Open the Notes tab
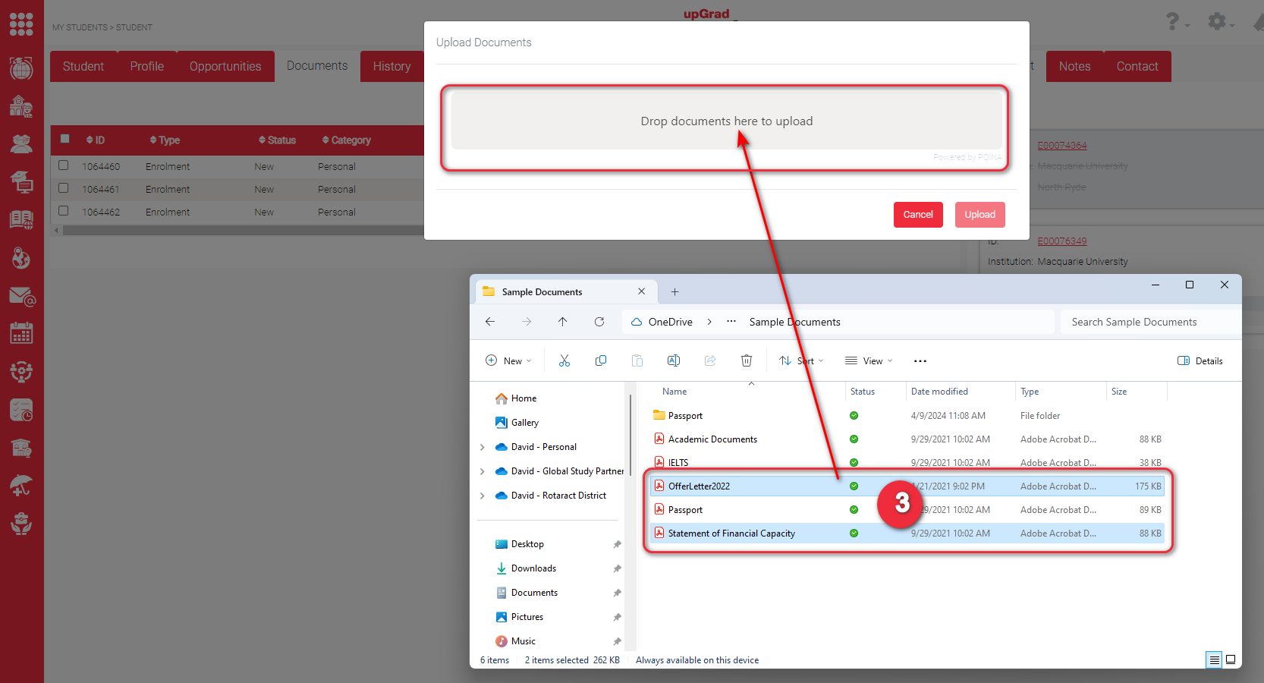The width and height of the screenshot is (1264, 683). click(x=1074, y=67)
